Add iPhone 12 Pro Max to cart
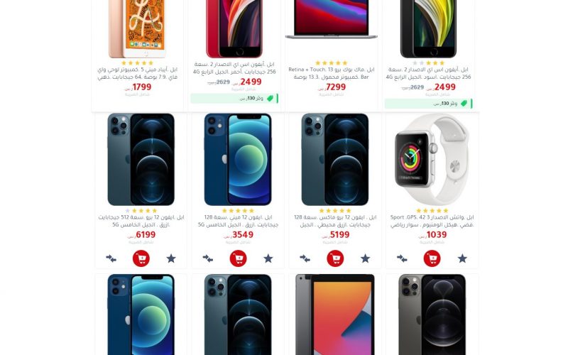This screenshot has height=355, width=568. coord(335,258)
